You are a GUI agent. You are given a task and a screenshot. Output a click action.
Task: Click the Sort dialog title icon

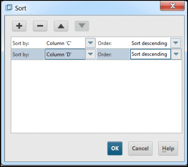click(x=9, y=8)
